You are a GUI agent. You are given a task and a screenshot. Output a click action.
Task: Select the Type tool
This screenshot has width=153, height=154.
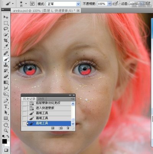tap(6, 106)
